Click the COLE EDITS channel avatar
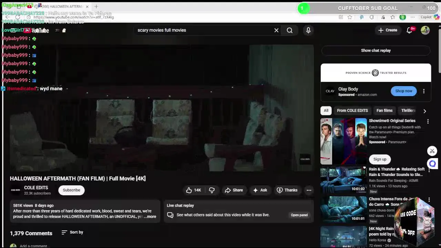Screen dimensions: 441x248 [x=16, y=190]
